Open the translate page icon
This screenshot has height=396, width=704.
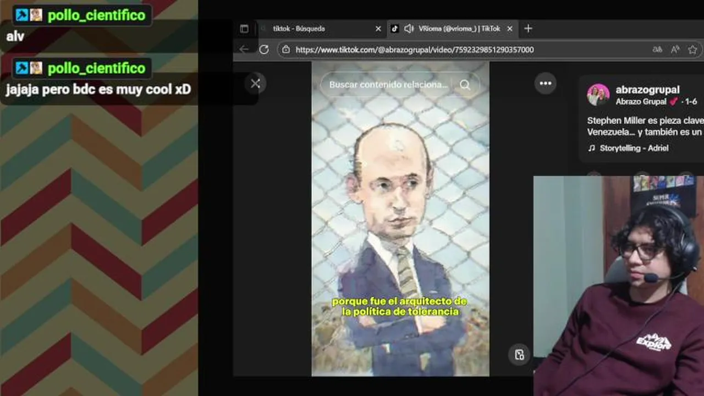(657, 50)
